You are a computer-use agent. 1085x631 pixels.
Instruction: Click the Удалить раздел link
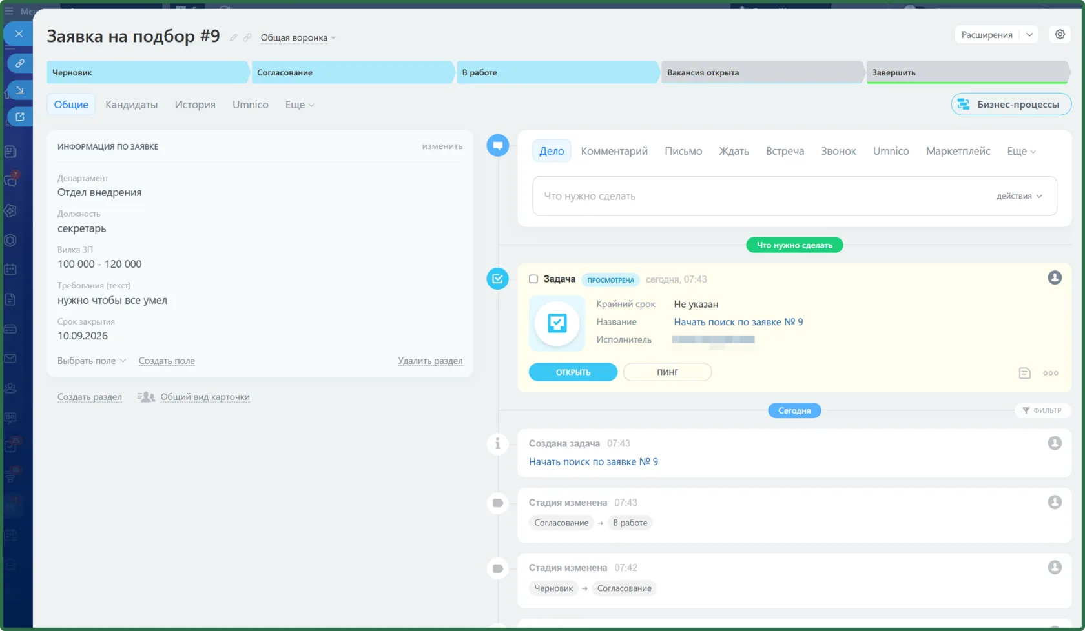coord(430,361)
